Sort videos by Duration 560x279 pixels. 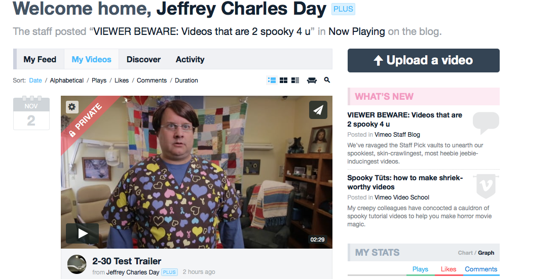(186, 81)
